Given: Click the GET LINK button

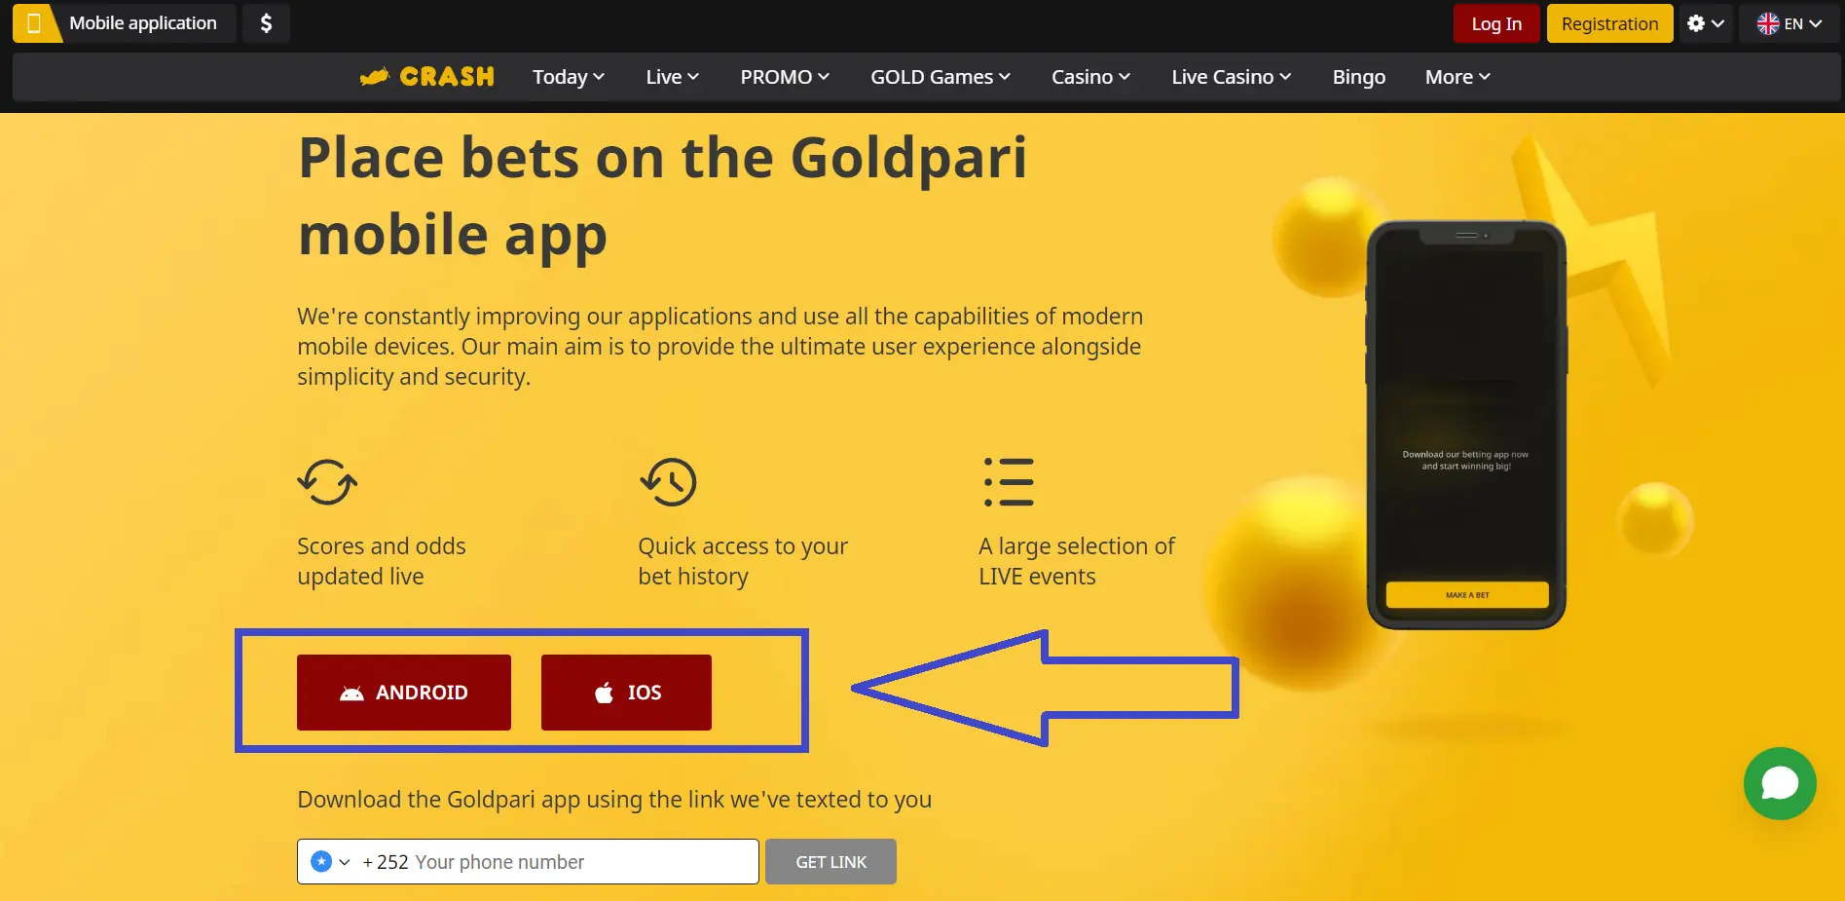Looking at the screenshot, I should [830, 861].
